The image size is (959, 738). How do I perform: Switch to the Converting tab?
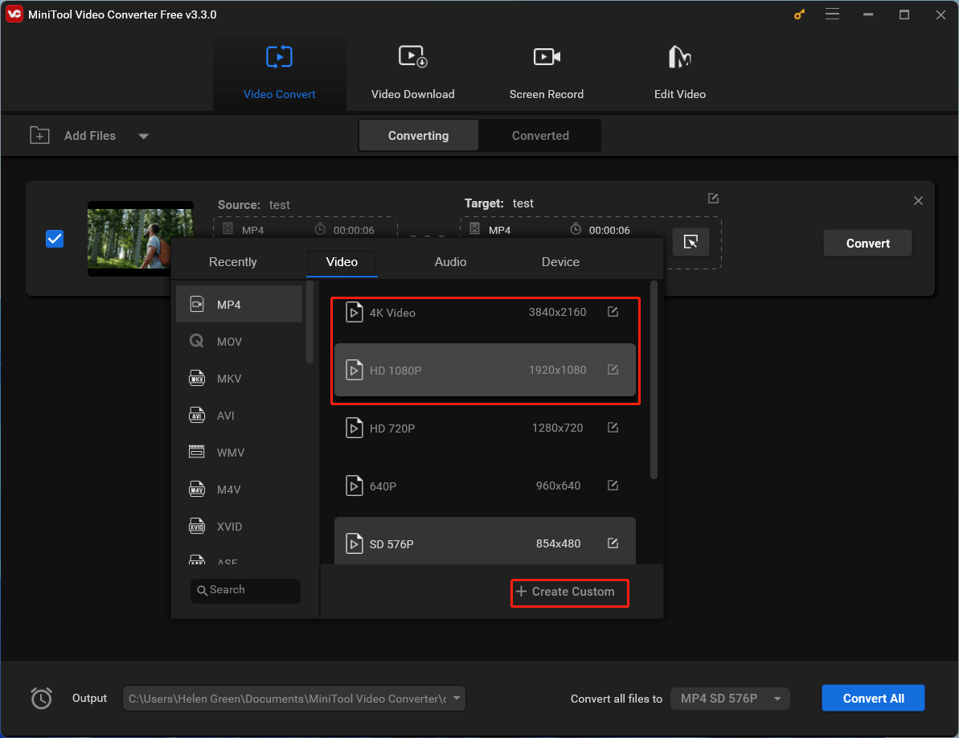click(418, 136)
